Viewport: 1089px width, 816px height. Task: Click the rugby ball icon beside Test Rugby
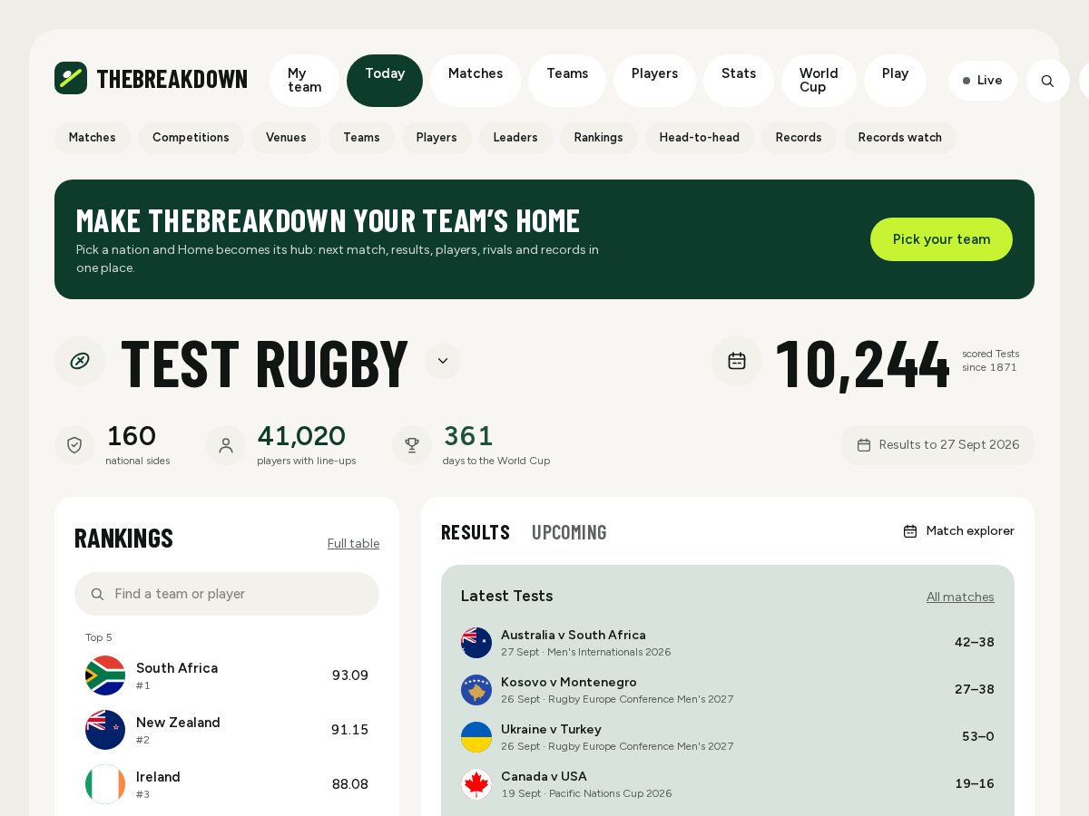point(80,361)
